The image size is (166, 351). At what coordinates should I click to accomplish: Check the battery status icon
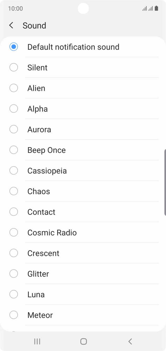coord(156,8)
